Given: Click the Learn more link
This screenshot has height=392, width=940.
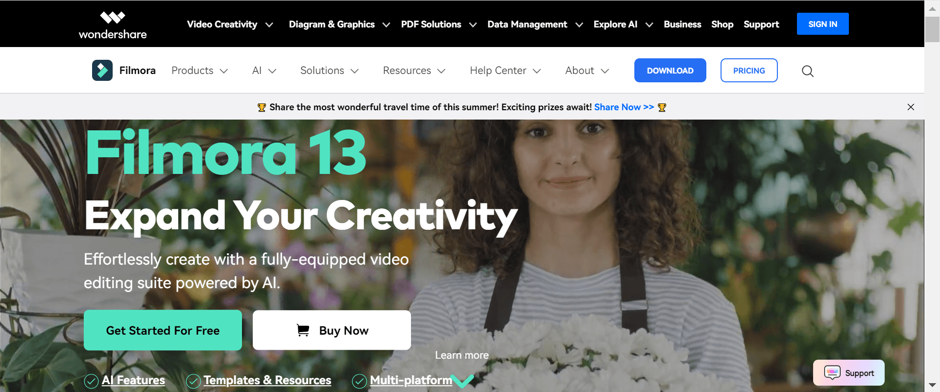Looking at the screenshot, I should coord(462,355).
